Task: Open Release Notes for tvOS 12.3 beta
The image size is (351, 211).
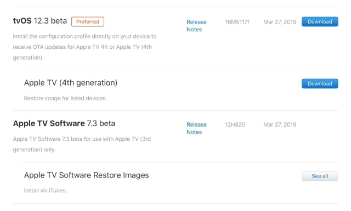Action: tap(196, 26)
